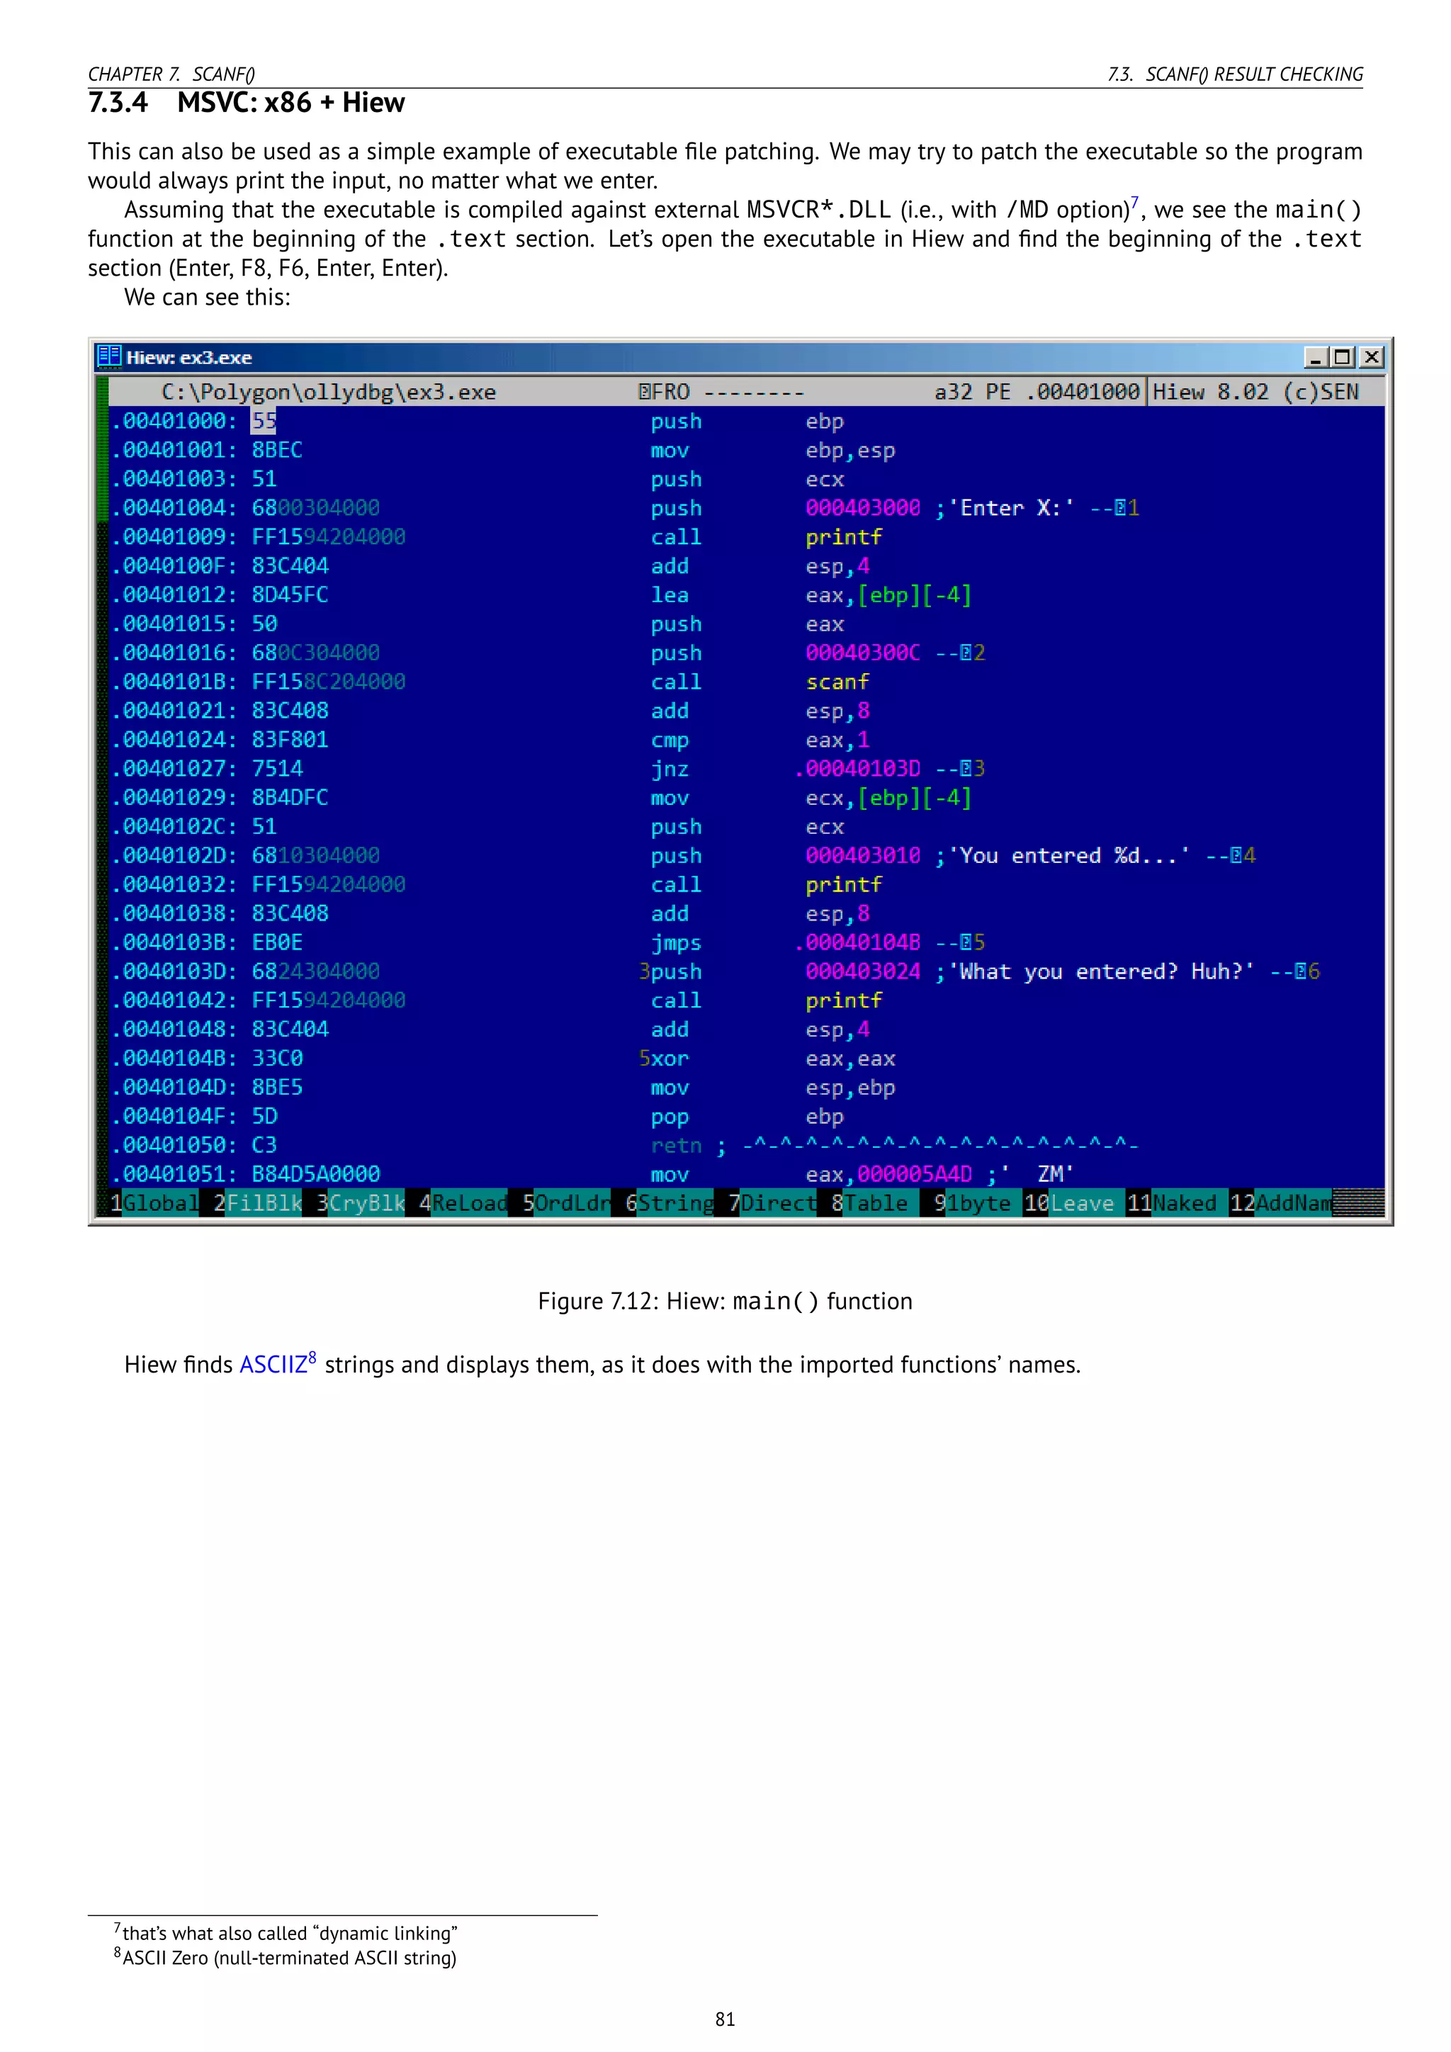Click string reference 'Enter X:'
This screenshot has width=1451, height=2052.
[x=1012, y=507]
